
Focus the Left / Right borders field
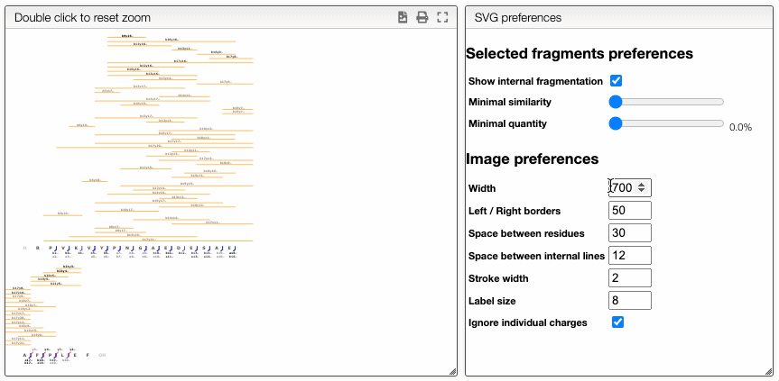click(x=630, y=211)
